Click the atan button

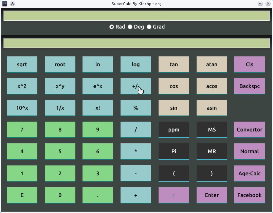(x=212, y=64)
